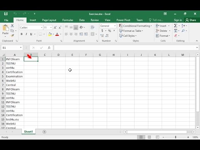Image resolution: width=200 pixels, height=150 pixels.
Task: Click the Share button
Action: tap(191, 20)
